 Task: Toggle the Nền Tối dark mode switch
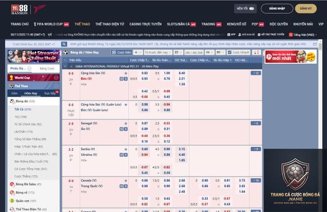coord(251,9)
